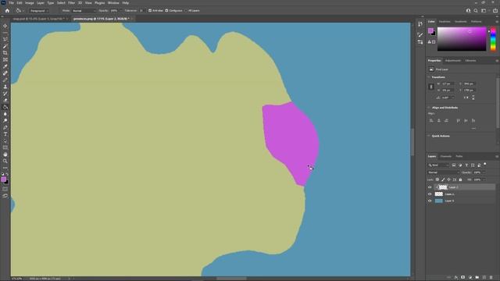Select the Type tool
The width and height of the screenshot is (500, 281).
[x=5, y=134]
